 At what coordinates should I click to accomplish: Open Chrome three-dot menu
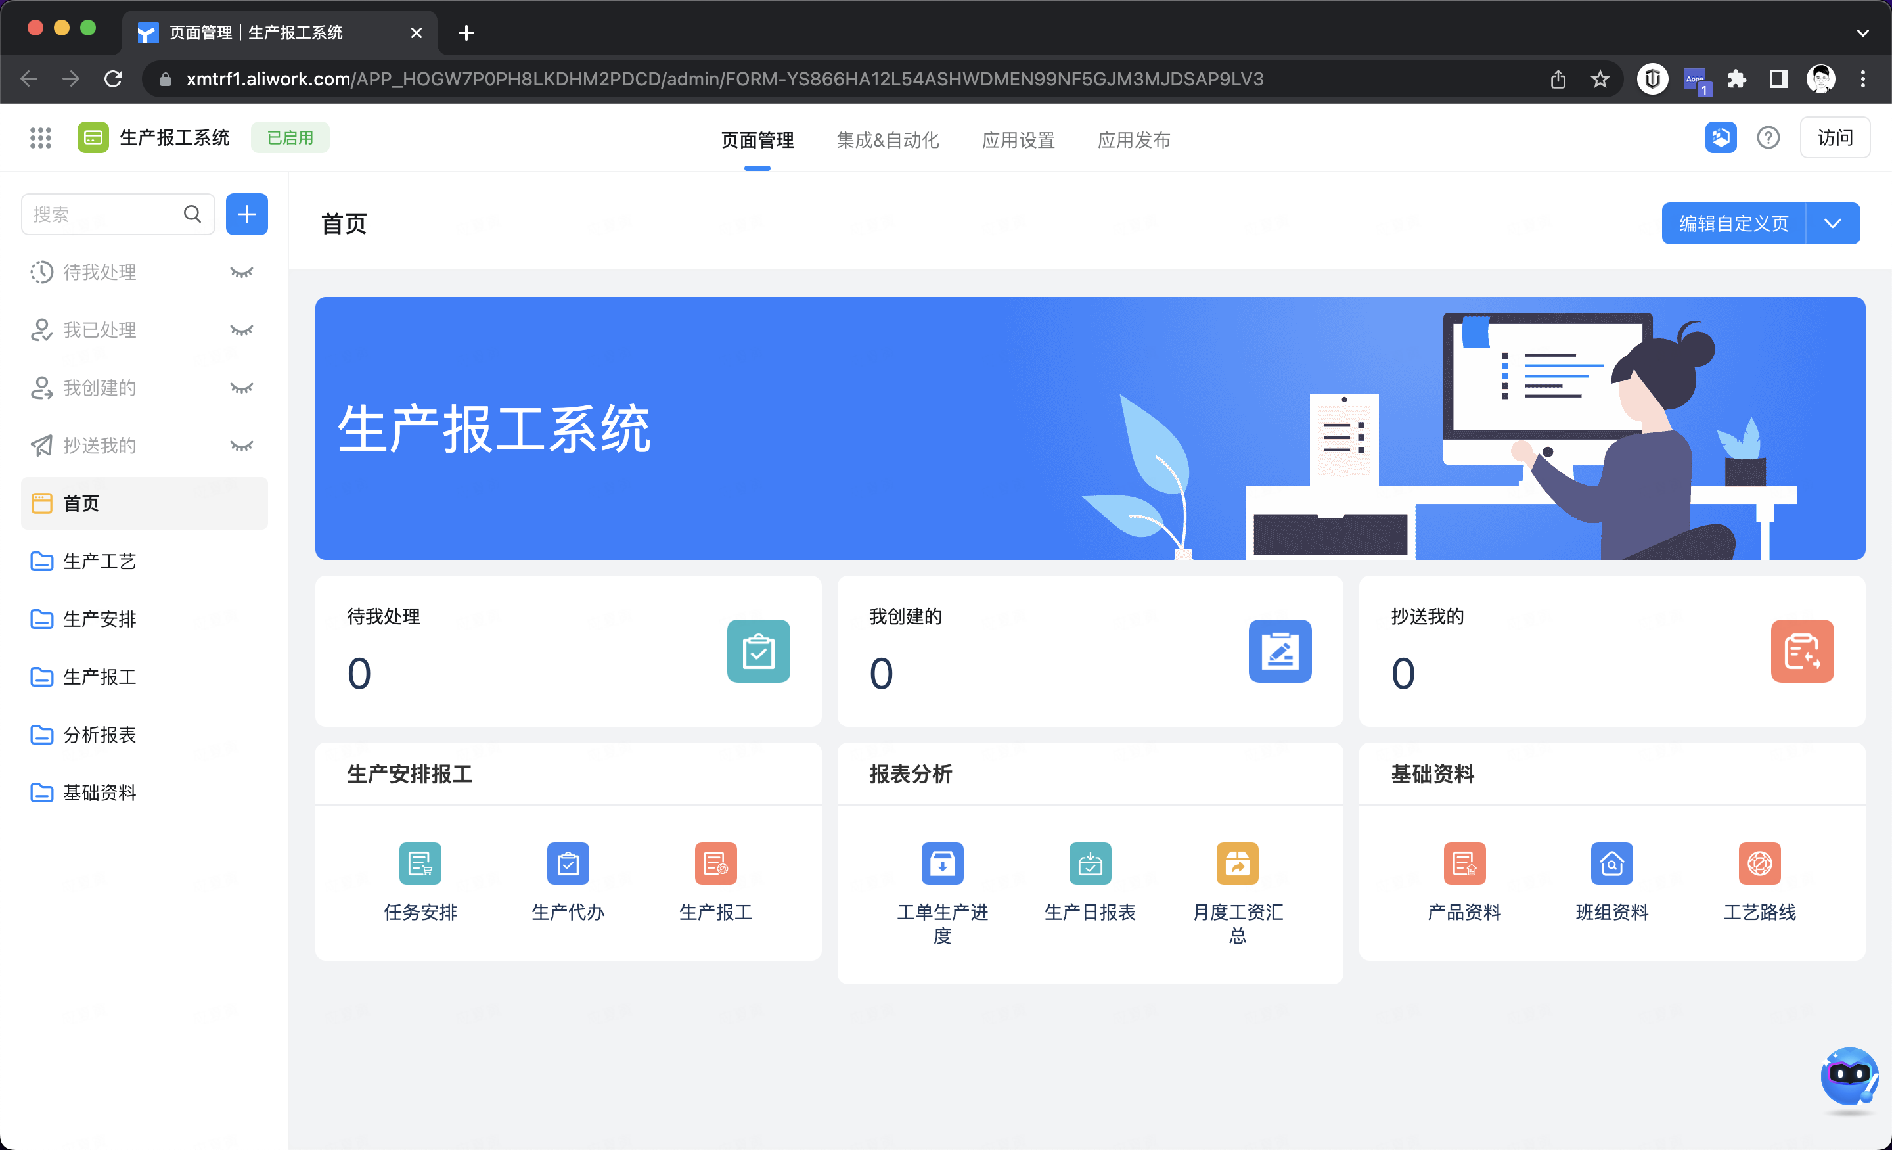click(x=1863, y=79)
